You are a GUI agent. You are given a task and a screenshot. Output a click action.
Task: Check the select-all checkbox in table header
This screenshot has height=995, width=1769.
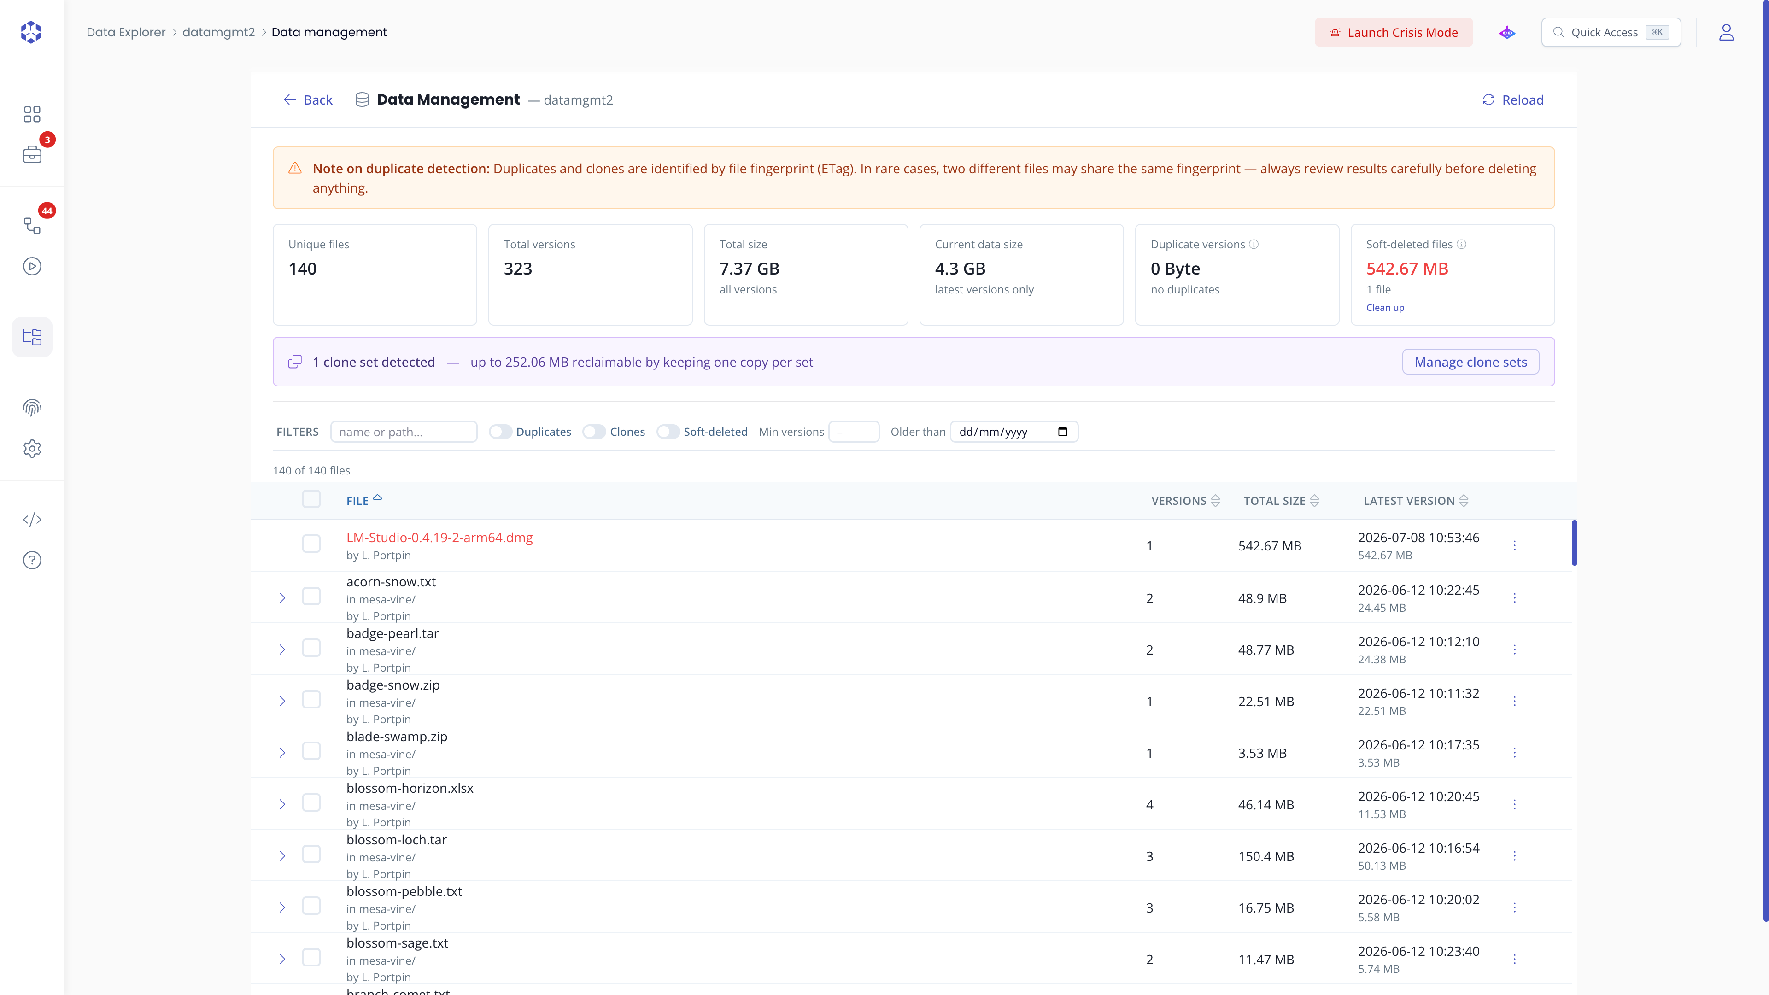311,499
